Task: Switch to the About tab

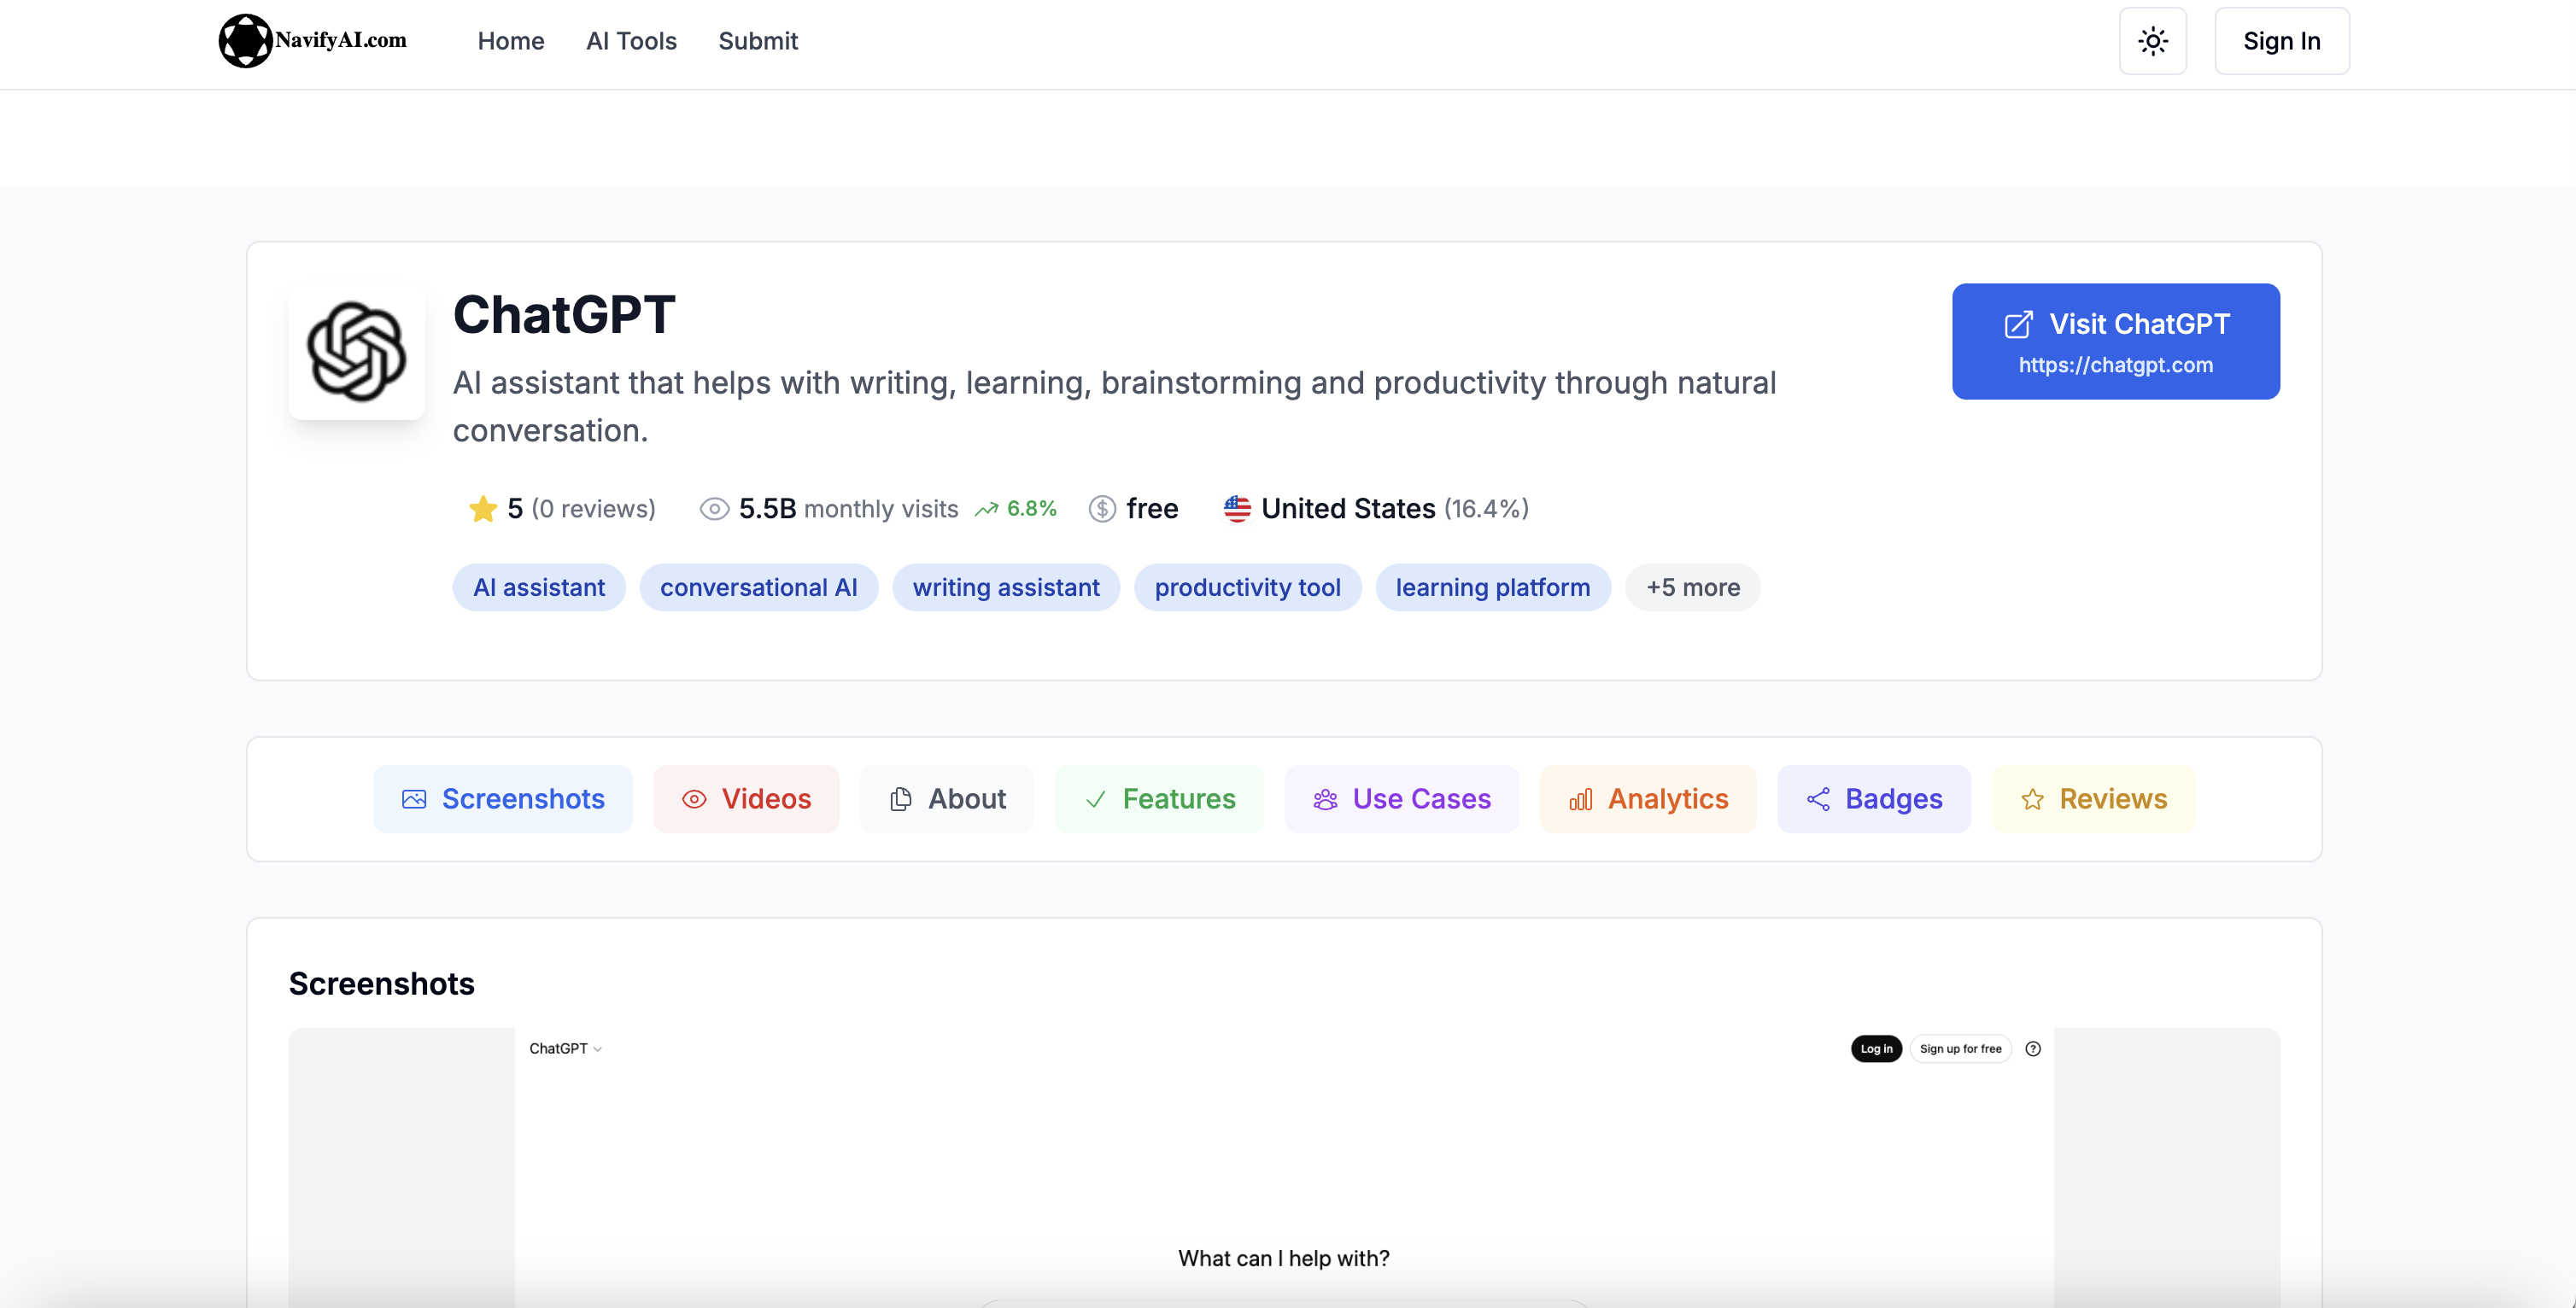Action: click(947, 799)
